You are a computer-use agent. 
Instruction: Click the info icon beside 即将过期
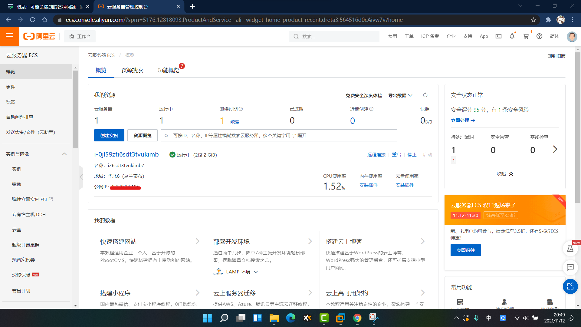[241, 109]
